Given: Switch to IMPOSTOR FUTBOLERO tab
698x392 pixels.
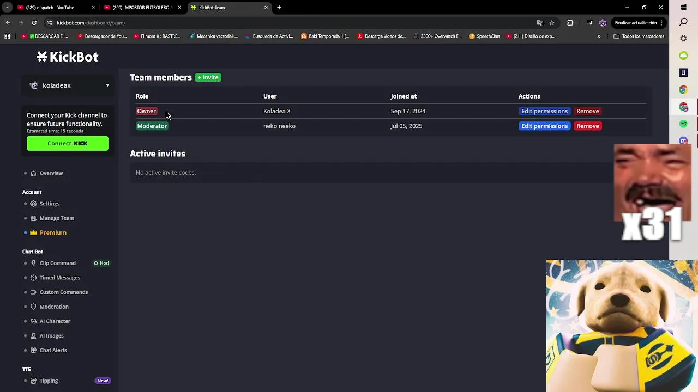Looking at the screenshot, I should 142,8.
